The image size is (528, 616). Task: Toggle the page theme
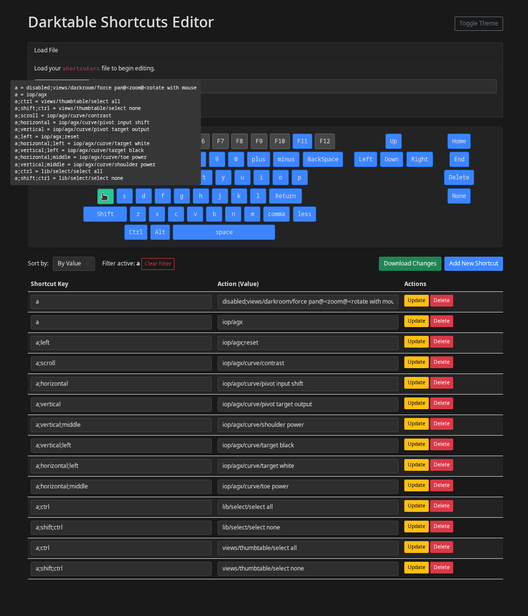tap(478, 23)
